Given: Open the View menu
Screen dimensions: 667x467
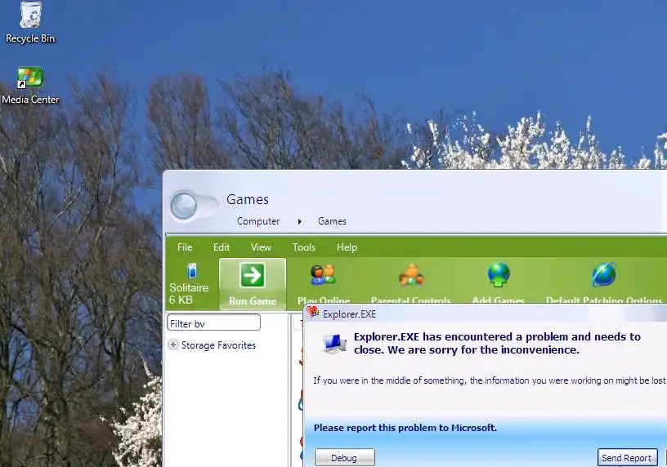Looking at the screenshot, I should [x=261, y=247].
